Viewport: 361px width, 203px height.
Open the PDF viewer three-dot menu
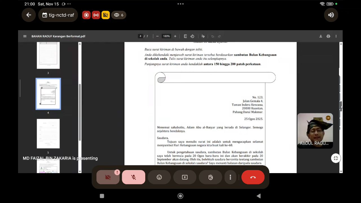(336, 36)
